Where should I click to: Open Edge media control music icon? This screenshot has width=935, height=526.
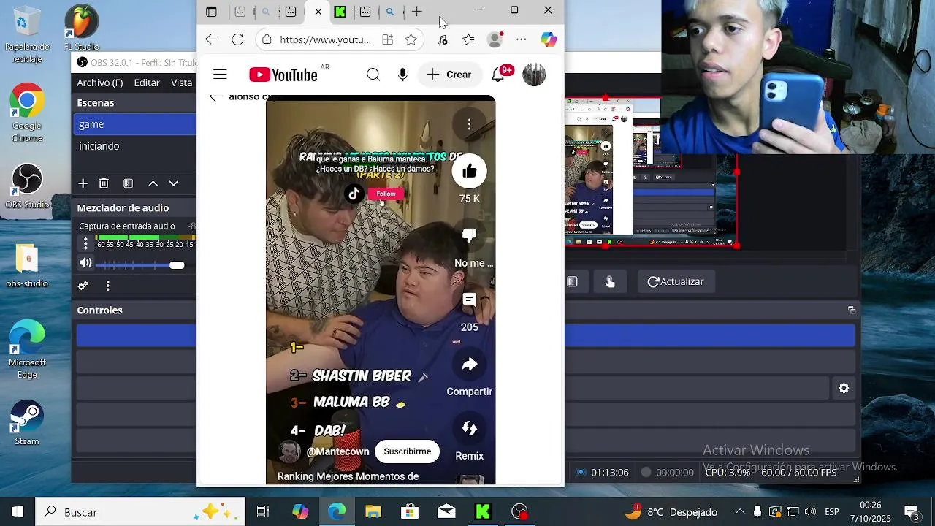pyautogui.click(x=443, y=39)
